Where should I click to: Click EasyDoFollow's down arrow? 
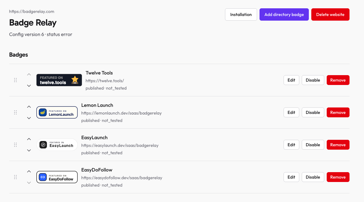coord(29,183)
